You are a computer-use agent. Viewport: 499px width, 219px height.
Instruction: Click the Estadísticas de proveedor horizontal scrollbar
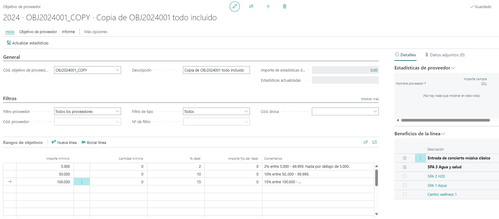pyautogui.click(x=445, y=120)
